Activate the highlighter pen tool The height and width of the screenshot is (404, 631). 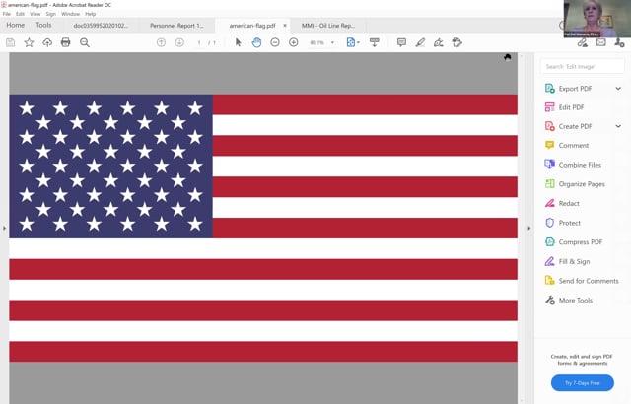click(420, 42)
